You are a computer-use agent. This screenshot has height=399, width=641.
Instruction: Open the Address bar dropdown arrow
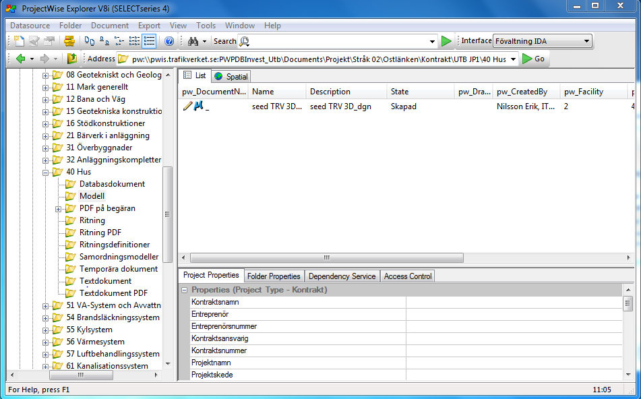[513, 59]
